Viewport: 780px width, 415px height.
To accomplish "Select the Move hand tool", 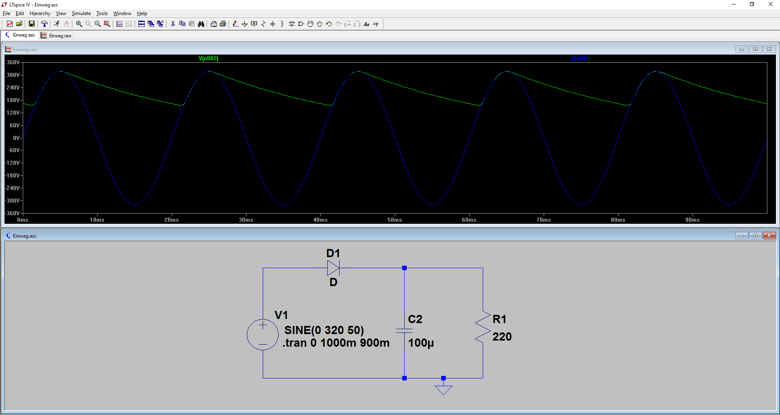I will point(310,24).
